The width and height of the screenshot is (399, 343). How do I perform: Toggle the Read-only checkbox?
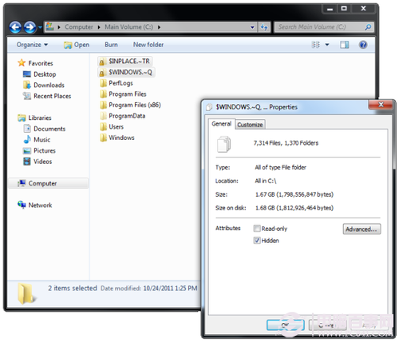[x=257, y=229]
